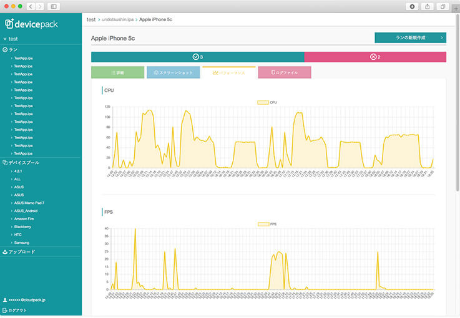The width and height of the screenshot is (460, 318).
Task: Click the FPS section heading
Action: click(109, 212)
